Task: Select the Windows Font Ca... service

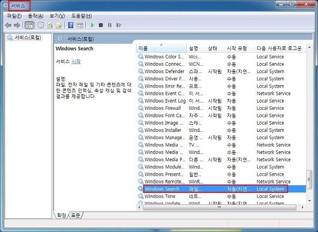Action: pos(164,116)
